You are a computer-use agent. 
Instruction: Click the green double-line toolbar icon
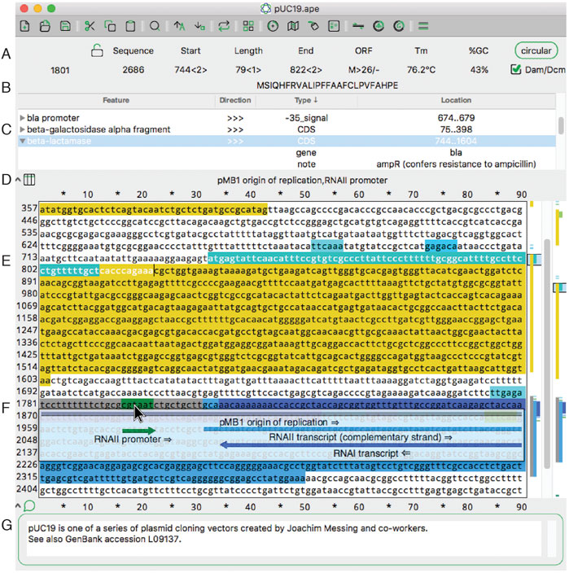(x=423, y=26)
